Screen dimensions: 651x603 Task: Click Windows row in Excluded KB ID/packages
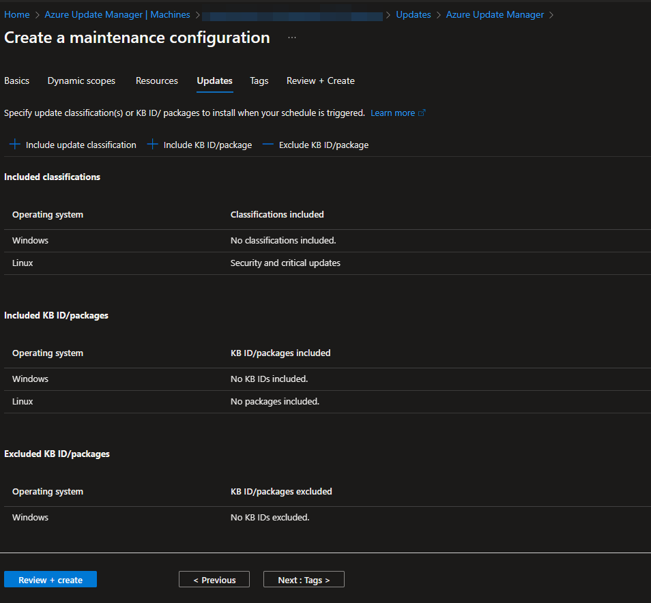pos(327,518)
